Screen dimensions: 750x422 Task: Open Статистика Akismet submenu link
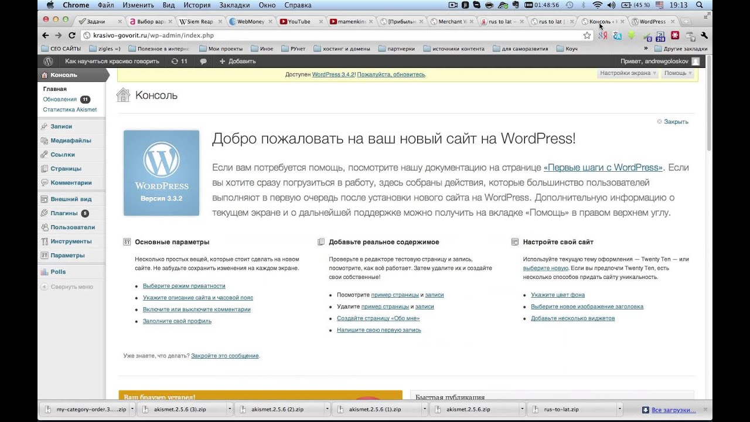[x=70, y=110]
